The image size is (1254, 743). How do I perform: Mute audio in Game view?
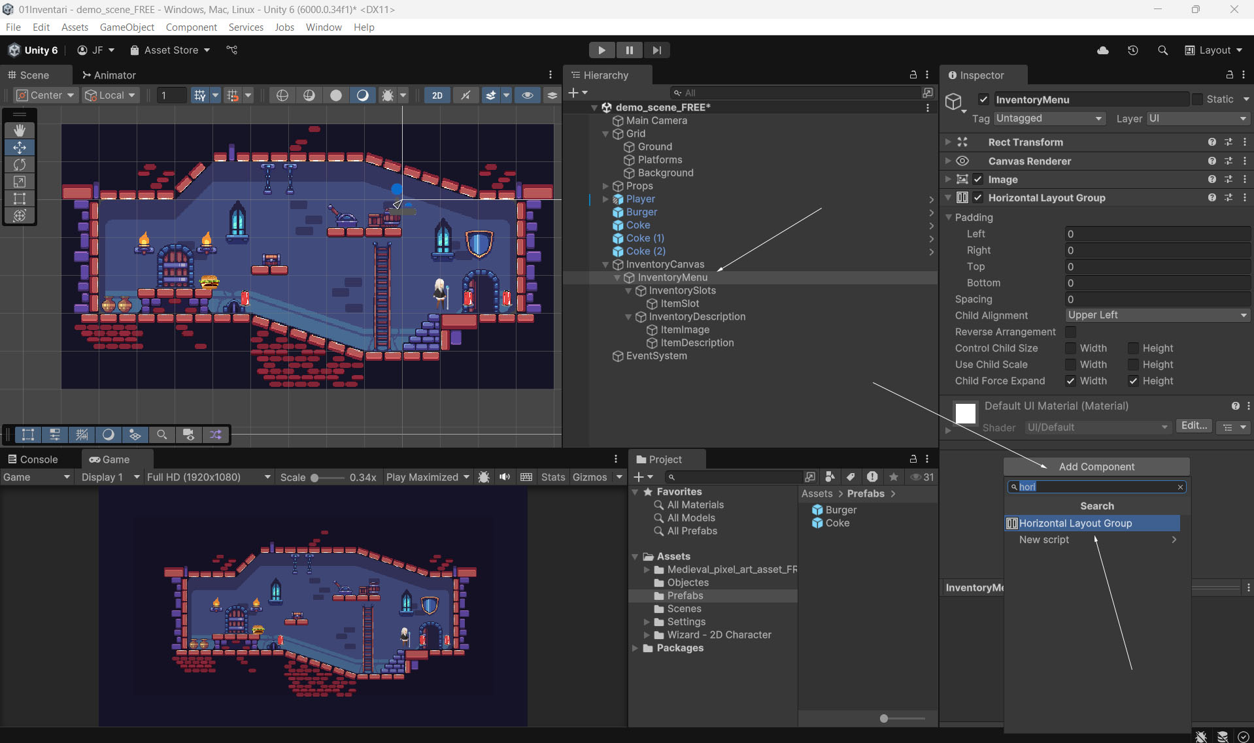[505, 477]
